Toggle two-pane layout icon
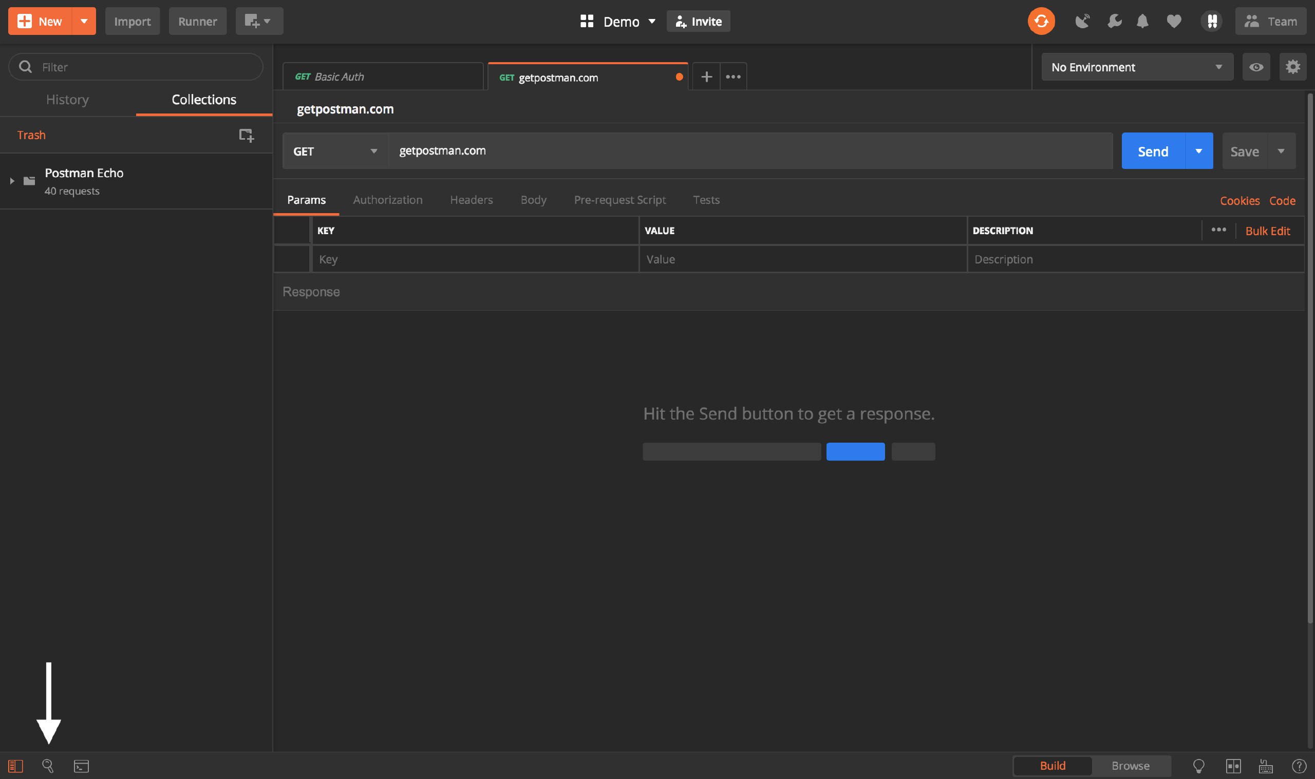This screenshot has width=1315, height=779. (x=1233, y=766)
